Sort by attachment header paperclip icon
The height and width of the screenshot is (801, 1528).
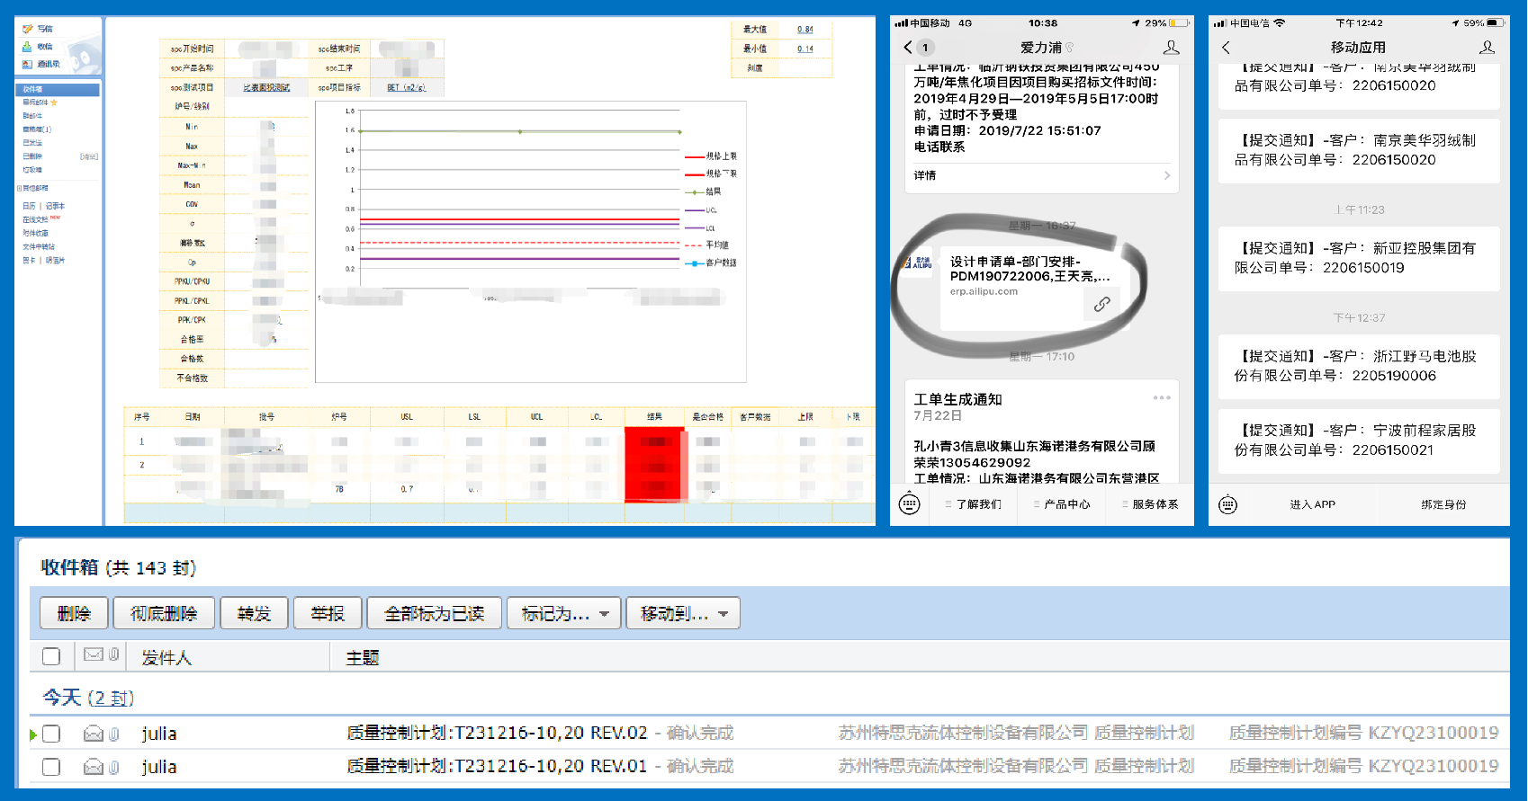point(114,655)
